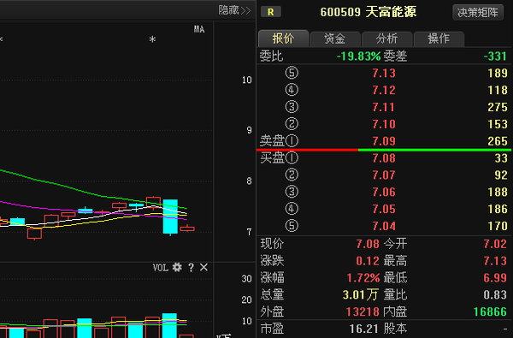The width and height of the screenshot is (513, 338).
Task: Click sell level 5 circled number icon
Action: pyautogui.click(x=292, y=73)
